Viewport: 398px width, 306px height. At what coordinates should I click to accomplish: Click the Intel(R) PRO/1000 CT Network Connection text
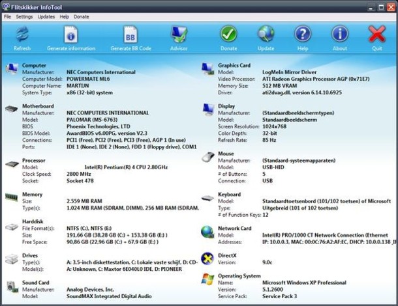click(x=325, y=235)
